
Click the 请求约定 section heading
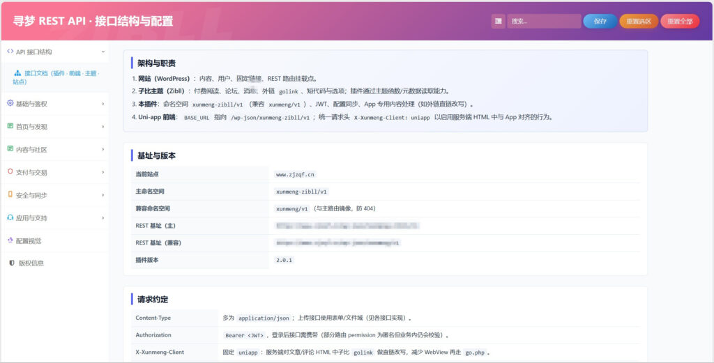[153, 300]
